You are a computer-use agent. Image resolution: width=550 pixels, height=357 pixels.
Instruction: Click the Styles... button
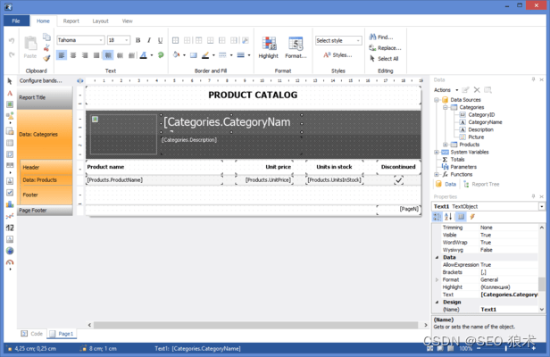pyautogui.click(x=337, y=55)
